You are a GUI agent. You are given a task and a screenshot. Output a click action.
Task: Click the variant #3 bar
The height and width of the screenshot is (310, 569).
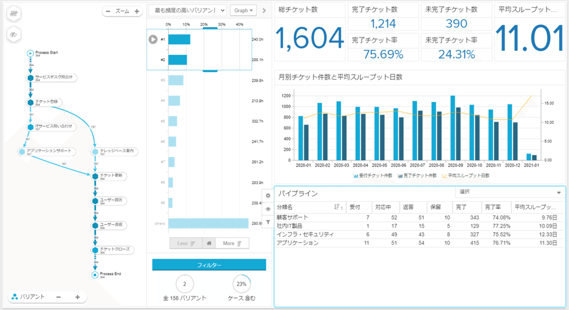pos(175,80)
